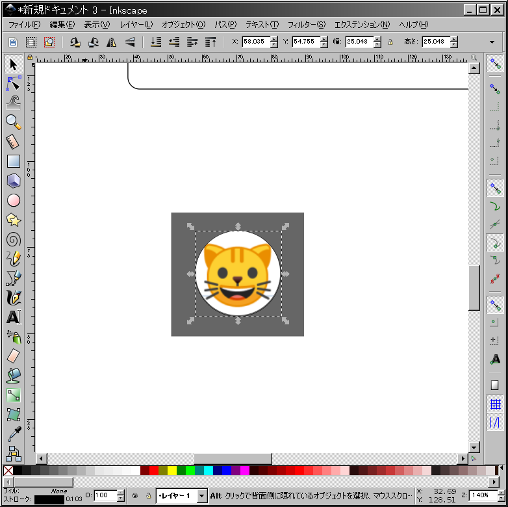This screenshot has width=508, height=507.
Task: Click Select all objects toolbar icon
Action: 13,42
